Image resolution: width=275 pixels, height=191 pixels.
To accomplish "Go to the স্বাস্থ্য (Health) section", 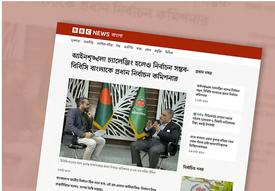I will pos(139,48).
